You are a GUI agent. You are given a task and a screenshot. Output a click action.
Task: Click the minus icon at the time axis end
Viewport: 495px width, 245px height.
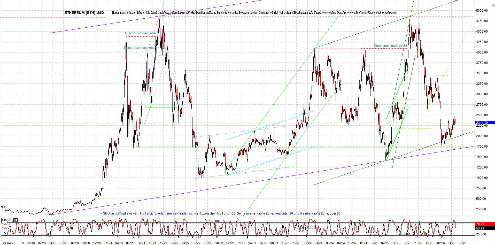click(x=473, y=243)
